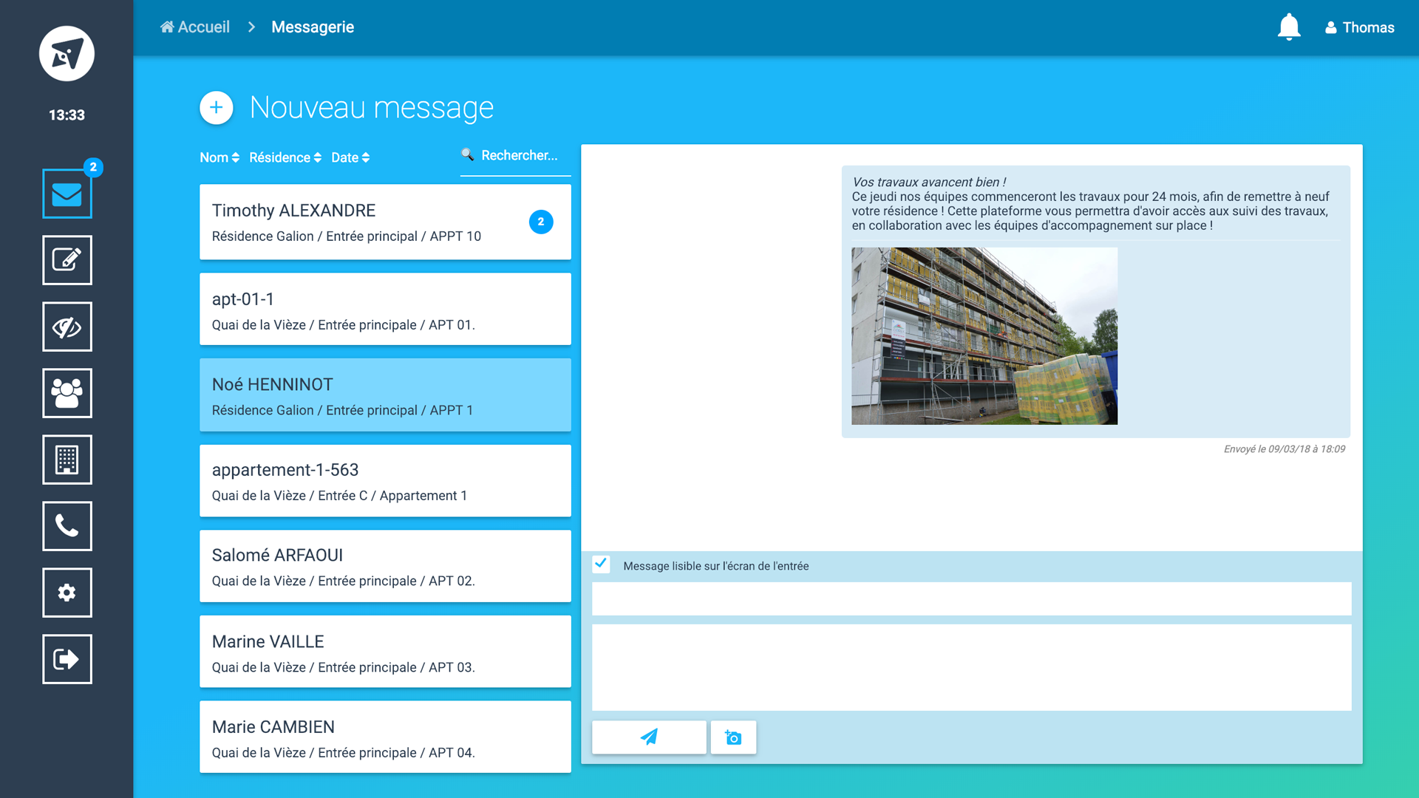
Task: Open the construction site photo thumbnail
Action: click(x=984, y=336)
